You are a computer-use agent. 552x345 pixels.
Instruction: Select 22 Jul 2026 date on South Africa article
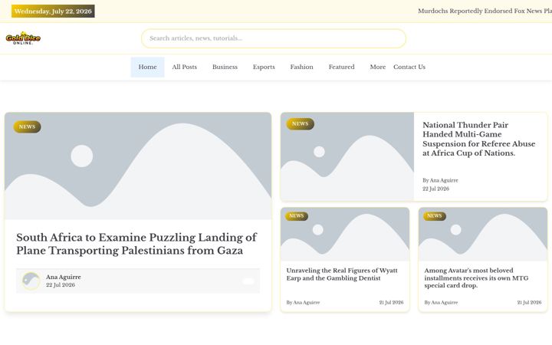61,284
